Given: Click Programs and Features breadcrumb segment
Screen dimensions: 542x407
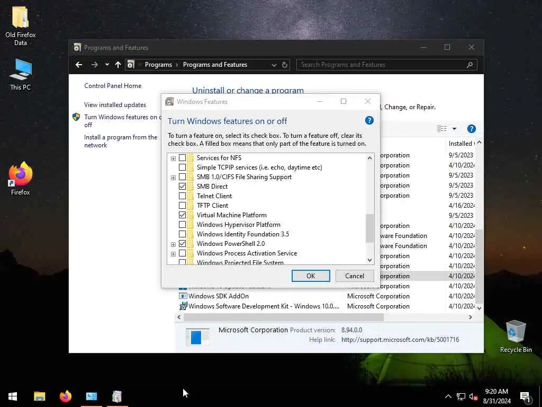Looking at the screenshot, I should tap(215, 65).
